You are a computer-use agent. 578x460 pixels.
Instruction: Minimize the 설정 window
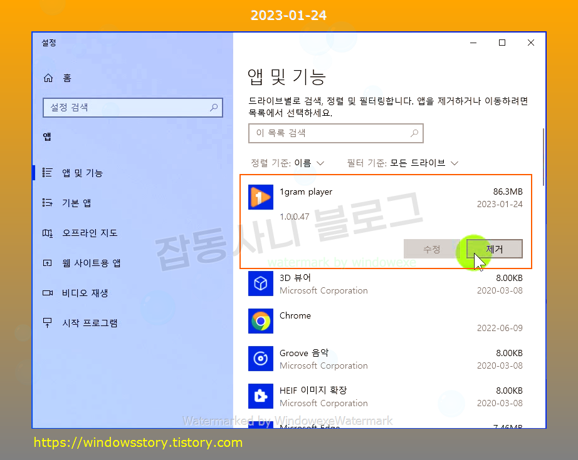pyautogui.click(x=473, y=43)
